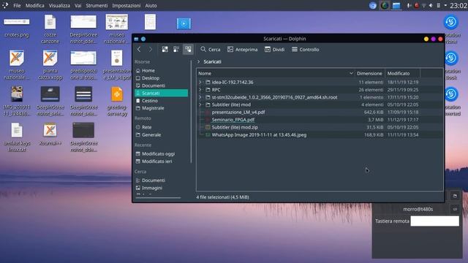Select the RPC folder icon
This screenshot has width=468, height=263.
click(x=208, y=90)
